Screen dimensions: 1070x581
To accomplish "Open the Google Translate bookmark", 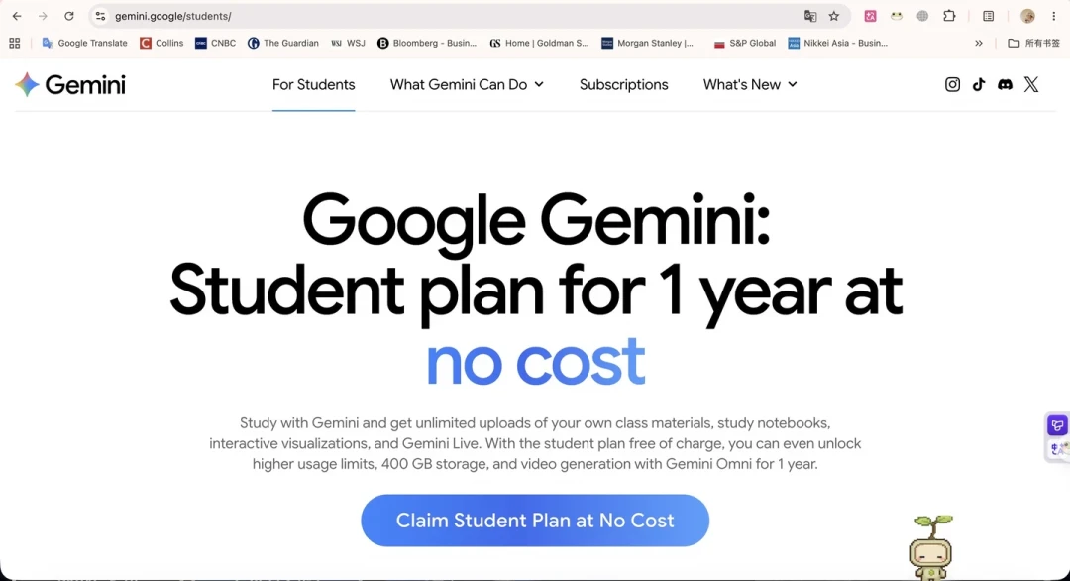I will point(84,43).
